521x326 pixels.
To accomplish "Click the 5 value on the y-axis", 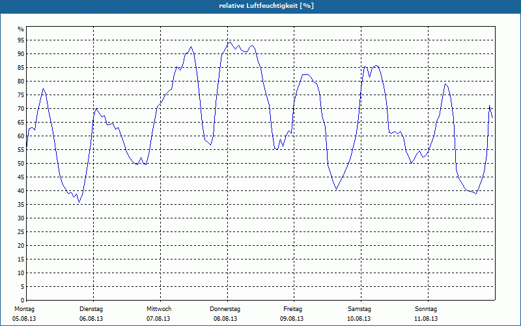I will coord(23,287).
